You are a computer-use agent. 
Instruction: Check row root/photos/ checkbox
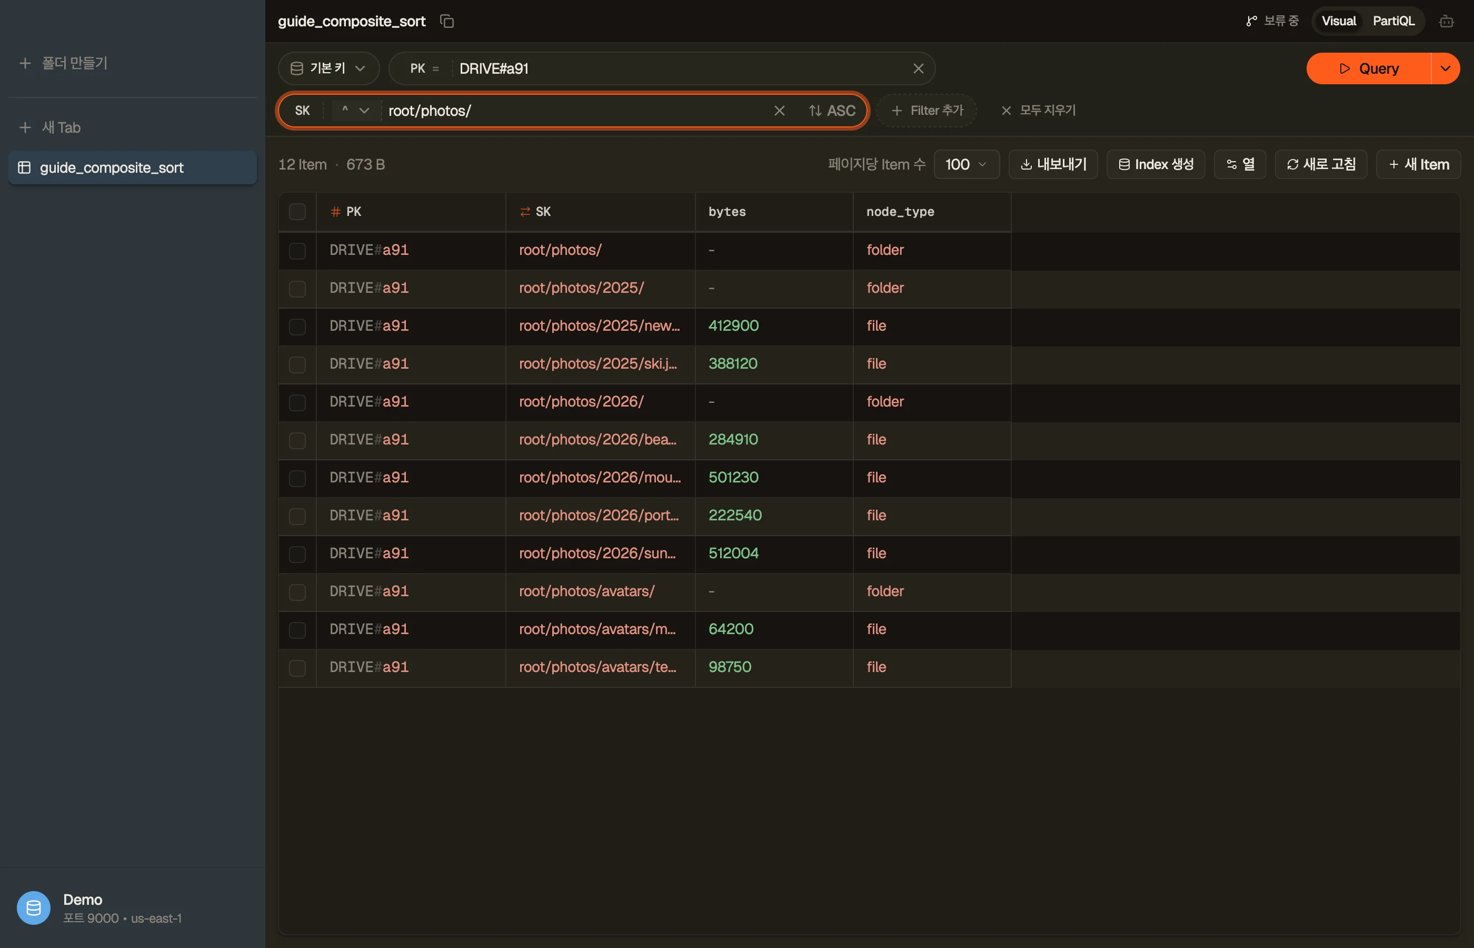(x=297, y=251)
